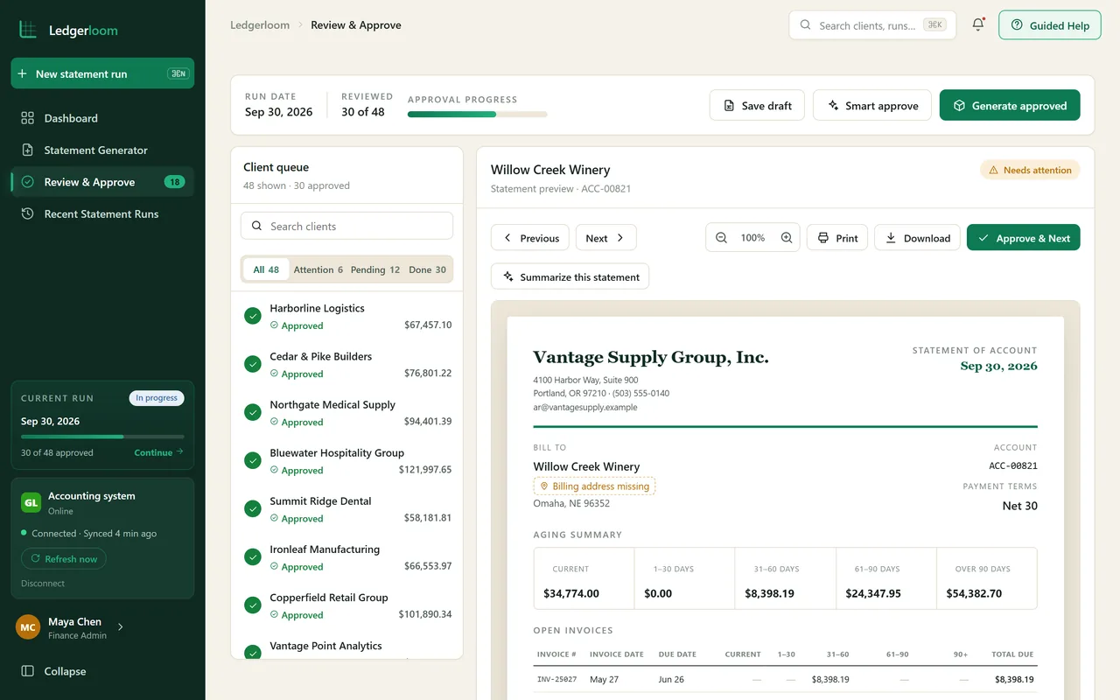
Task: Select Ironleaf Manufacturing in client queue
Action: 347,557
